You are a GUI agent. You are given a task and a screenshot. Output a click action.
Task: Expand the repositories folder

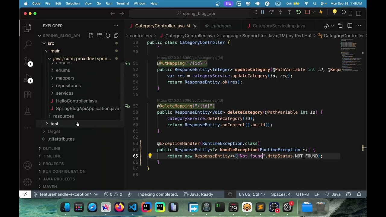tap(52, 86)
